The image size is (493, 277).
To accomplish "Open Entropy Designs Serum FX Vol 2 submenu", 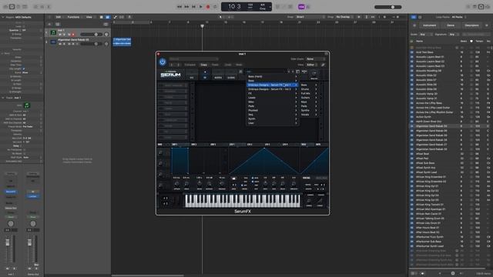I will [x=272, y=89].
